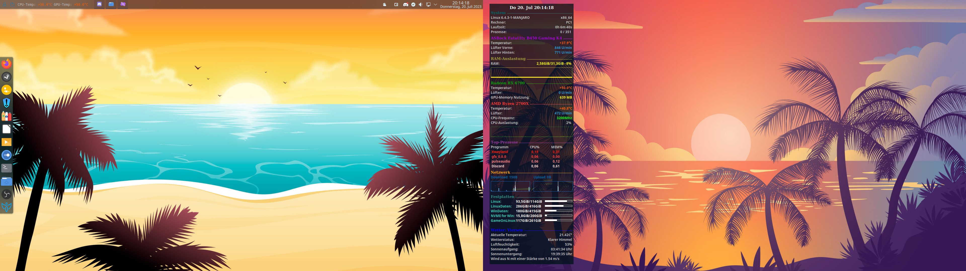Launch OBS Studio from the dock
Screen dimensions: 966x271
click(6, 194)
